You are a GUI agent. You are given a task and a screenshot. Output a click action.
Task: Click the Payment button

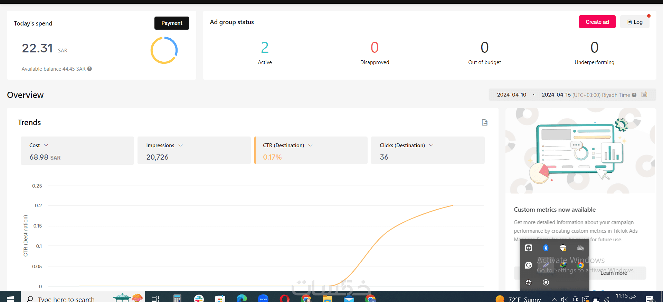(172, 23)
